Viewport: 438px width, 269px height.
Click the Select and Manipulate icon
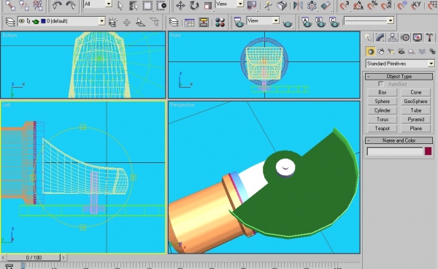pos(268,5)
